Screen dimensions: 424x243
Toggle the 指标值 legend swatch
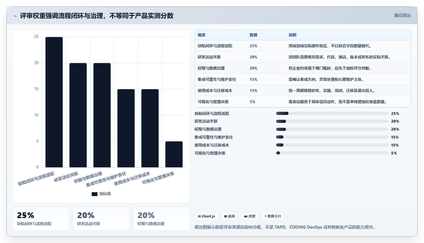(95, 194)
